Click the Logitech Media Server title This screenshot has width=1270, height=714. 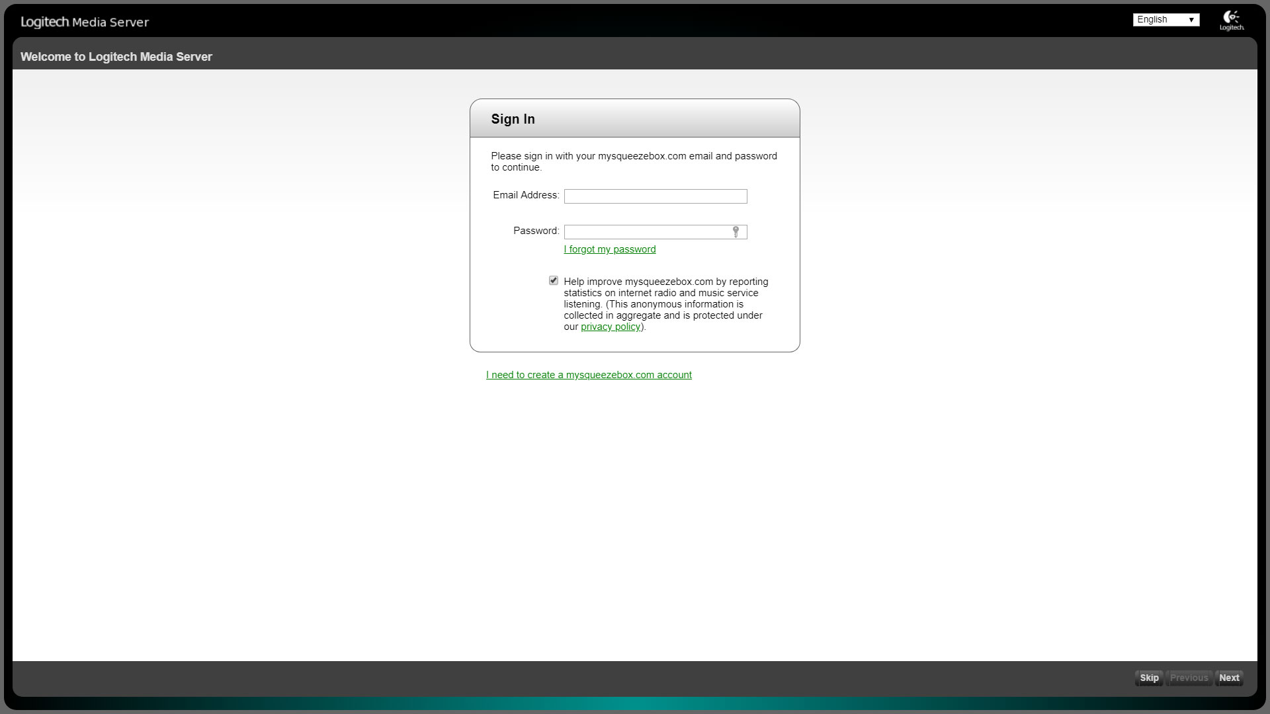click(85, 22)
